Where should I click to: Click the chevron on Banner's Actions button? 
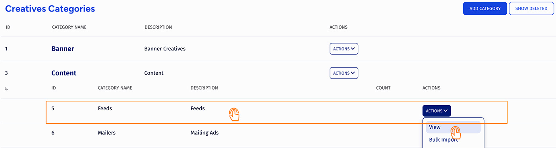[x=353, y=49]
